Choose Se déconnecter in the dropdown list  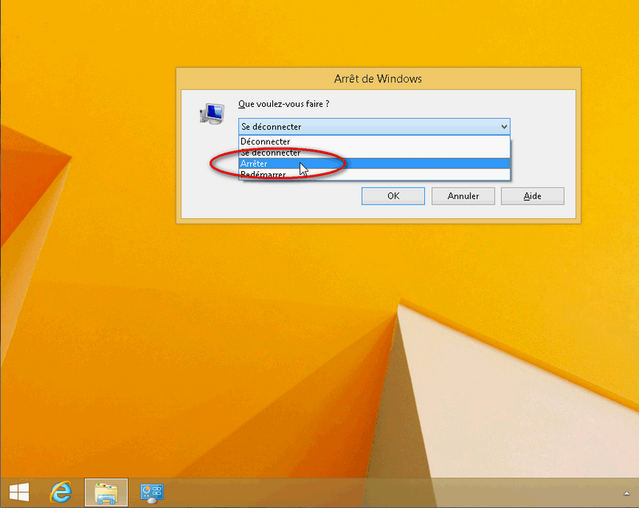pyautogui.click(x=374, y=153)
